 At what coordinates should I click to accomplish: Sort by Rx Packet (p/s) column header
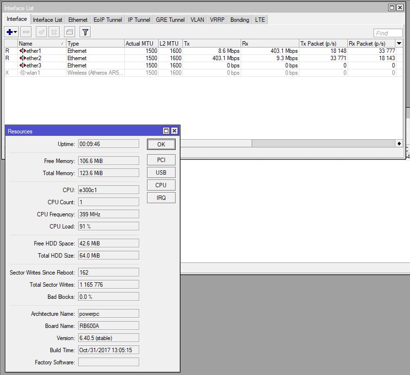(x=372, y=43)
